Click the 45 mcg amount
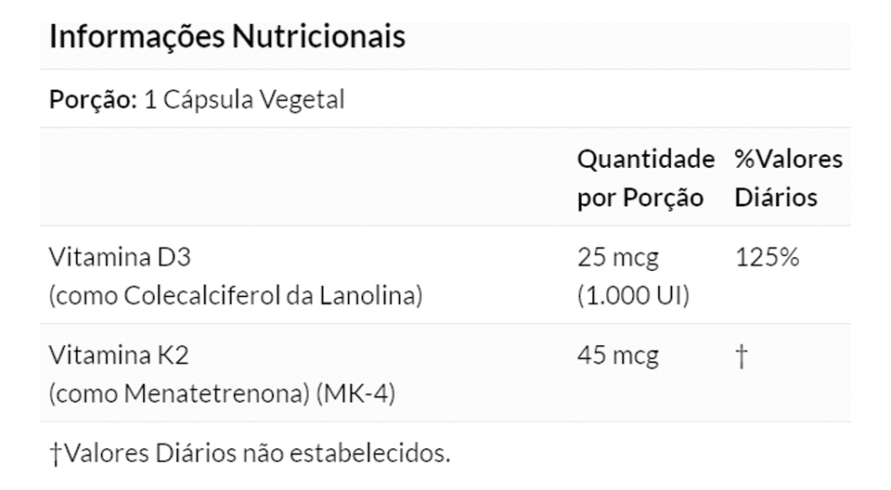The image size is (891, 490). (x=617, y=355)
